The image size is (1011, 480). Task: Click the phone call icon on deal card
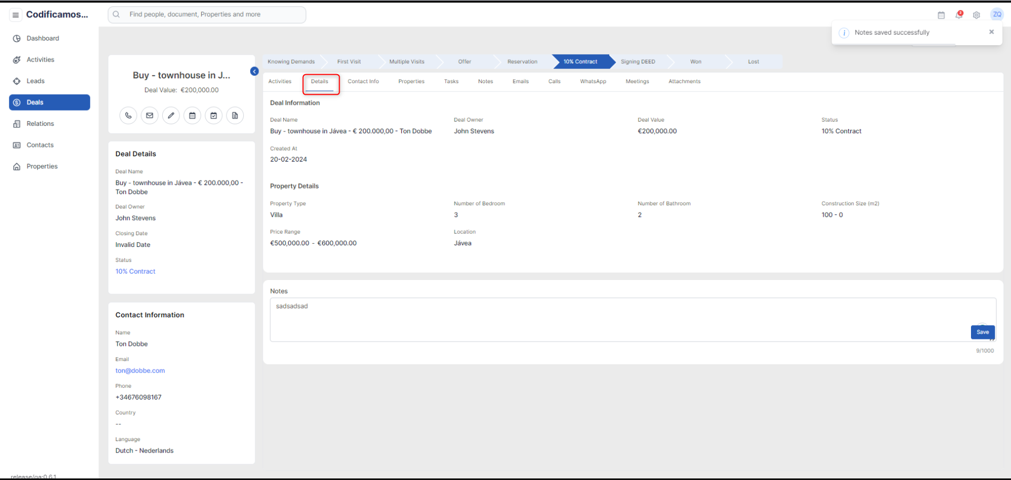coord(128,115)
